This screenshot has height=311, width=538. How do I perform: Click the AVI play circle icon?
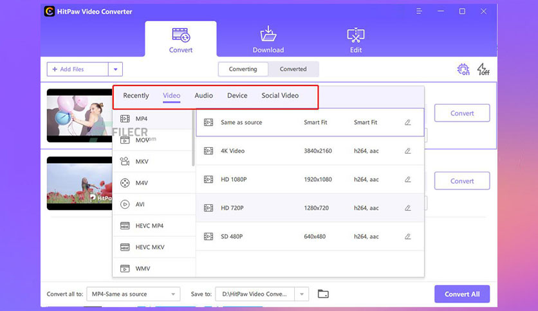pyautogui.click(x=125, y=204)
